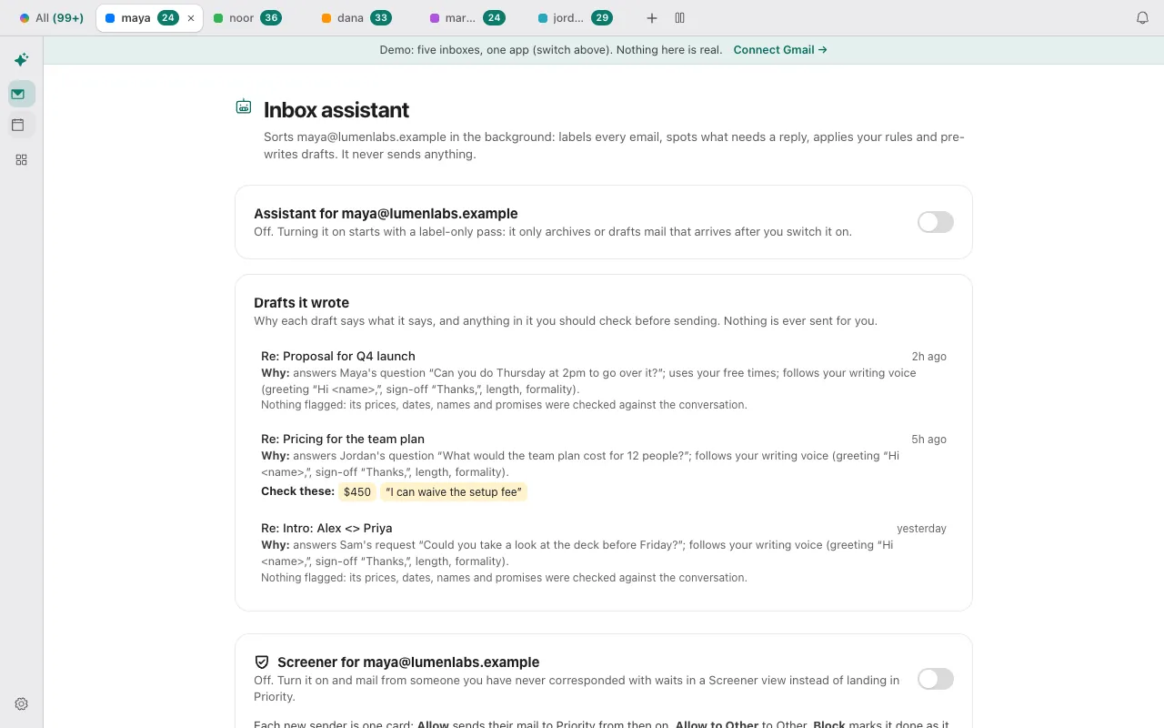Screen dimensions: 1164x728
Task: Turn on Assistant for maya@lumenlabs.example
Action: tap(936, 222)
